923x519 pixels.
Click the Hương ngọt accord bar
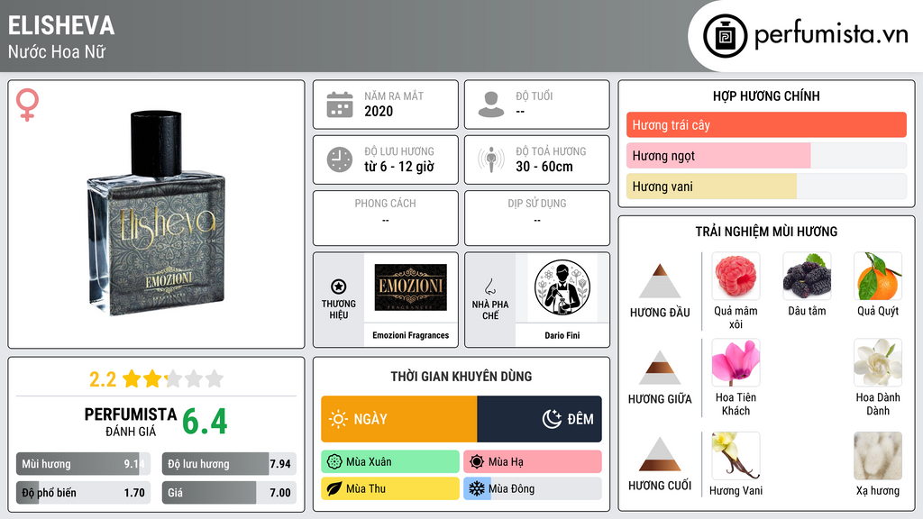pyautogui.click(x=766, y=155)
